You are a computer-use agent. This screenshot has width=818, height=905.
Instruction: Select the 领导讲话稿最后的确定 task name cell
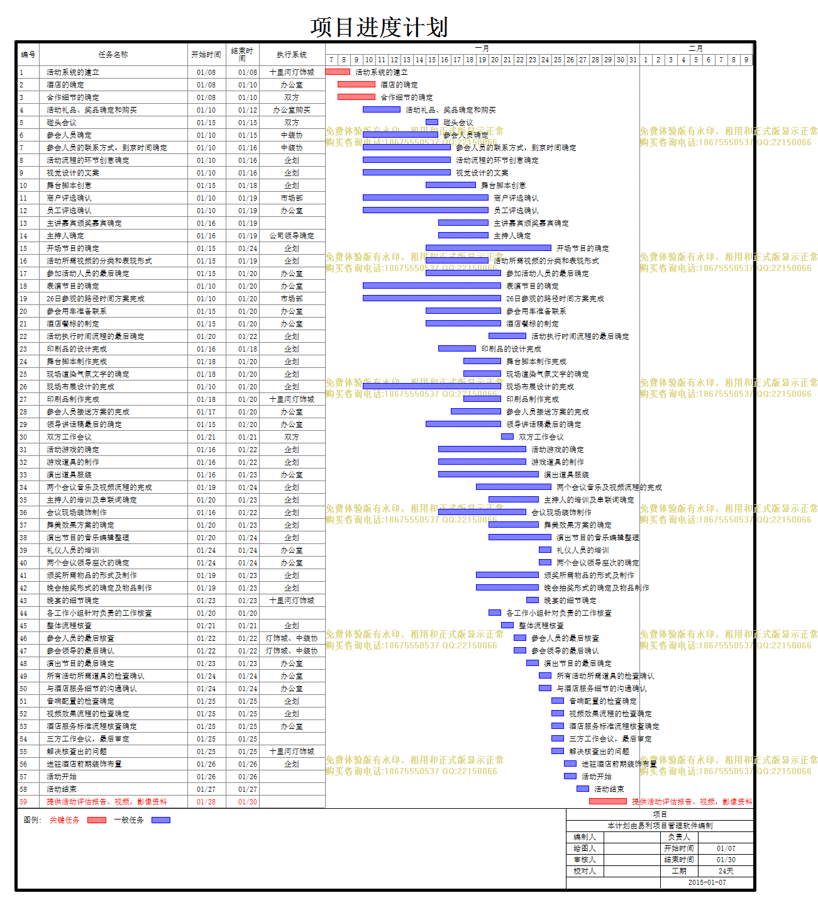pos(114,425)
